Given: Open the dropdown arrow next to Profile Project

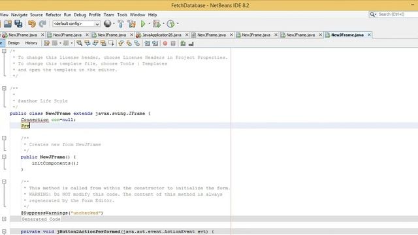Looking at the screenshot, I should click(x=178, y=23).
